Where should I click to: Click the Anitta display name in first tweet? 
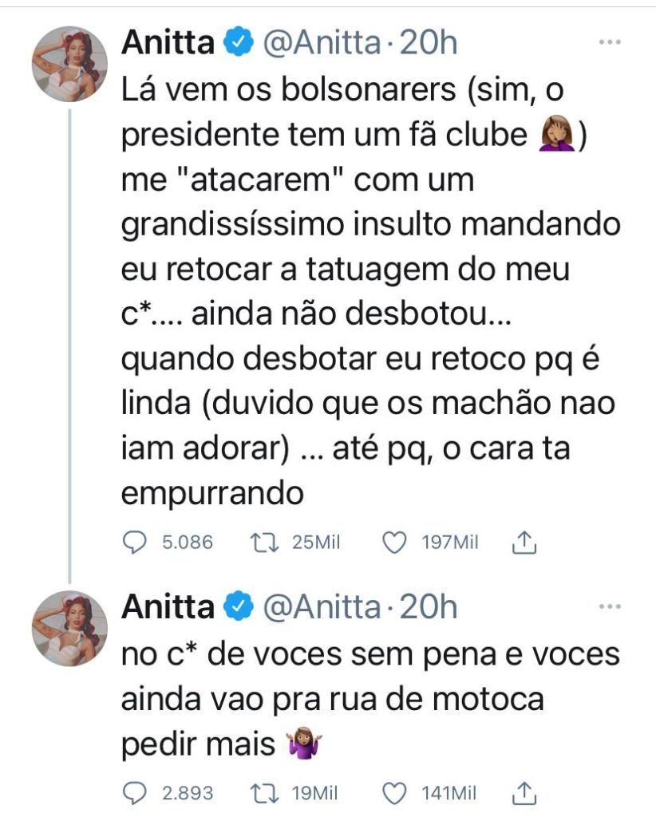[x=168, y=42]
